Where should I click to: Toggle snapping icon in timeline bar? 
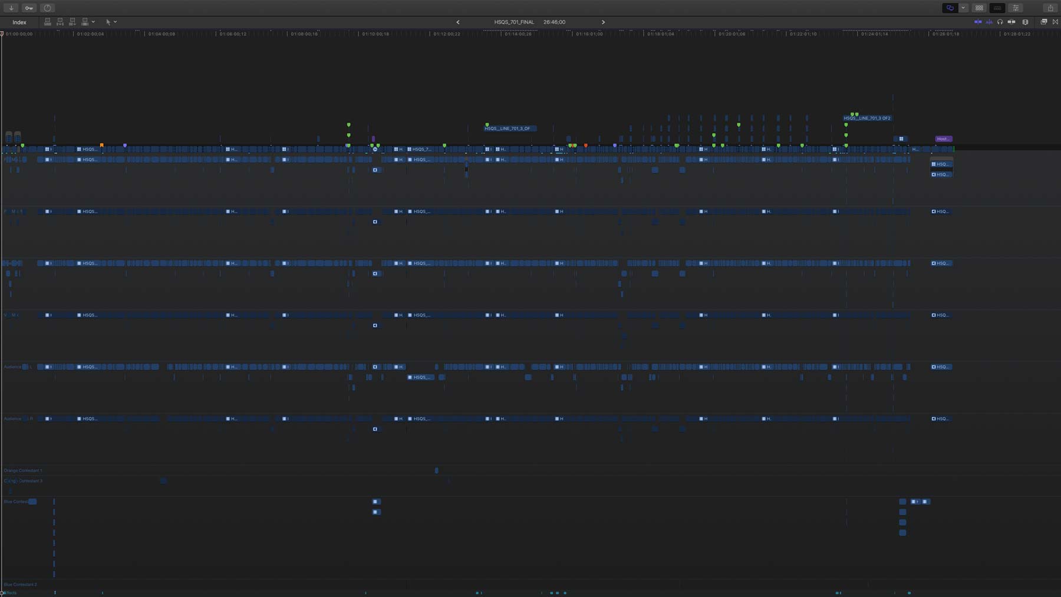(x=1011, y=22)
